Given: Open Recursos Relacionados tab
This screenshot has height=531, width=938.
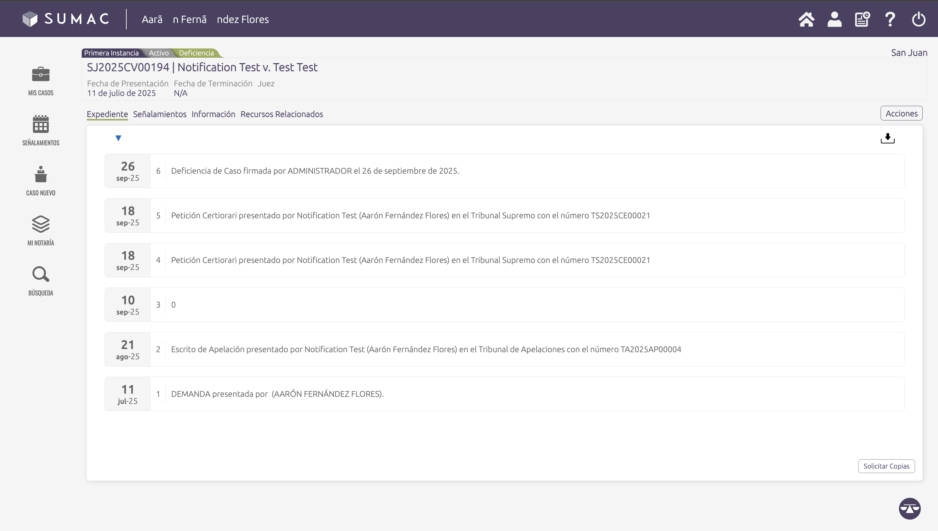Looking at the screenshot, I should click(x=281, y=114).
